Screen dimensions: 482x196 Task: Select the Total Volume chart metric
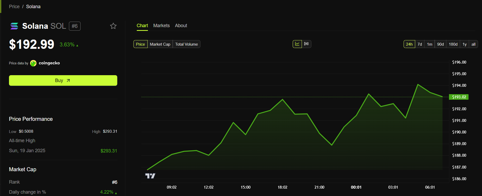click(x=186, y=44)
